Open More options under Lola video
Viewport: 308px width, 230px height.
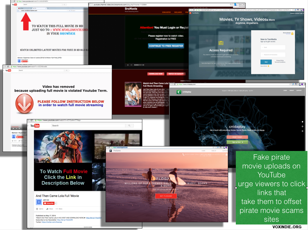pos(59,209)
